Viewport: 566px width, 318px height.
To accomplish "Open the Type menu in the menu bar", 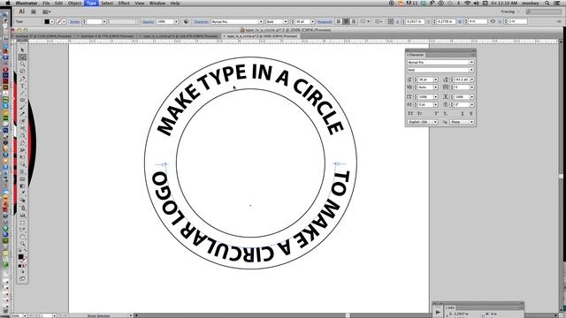I will 91,3.
